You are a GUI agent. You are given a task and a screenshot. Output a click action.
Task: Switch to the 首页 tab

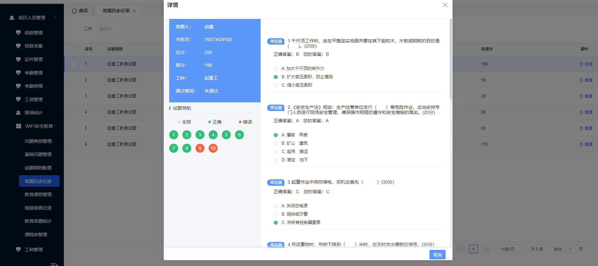coord(80,11)
